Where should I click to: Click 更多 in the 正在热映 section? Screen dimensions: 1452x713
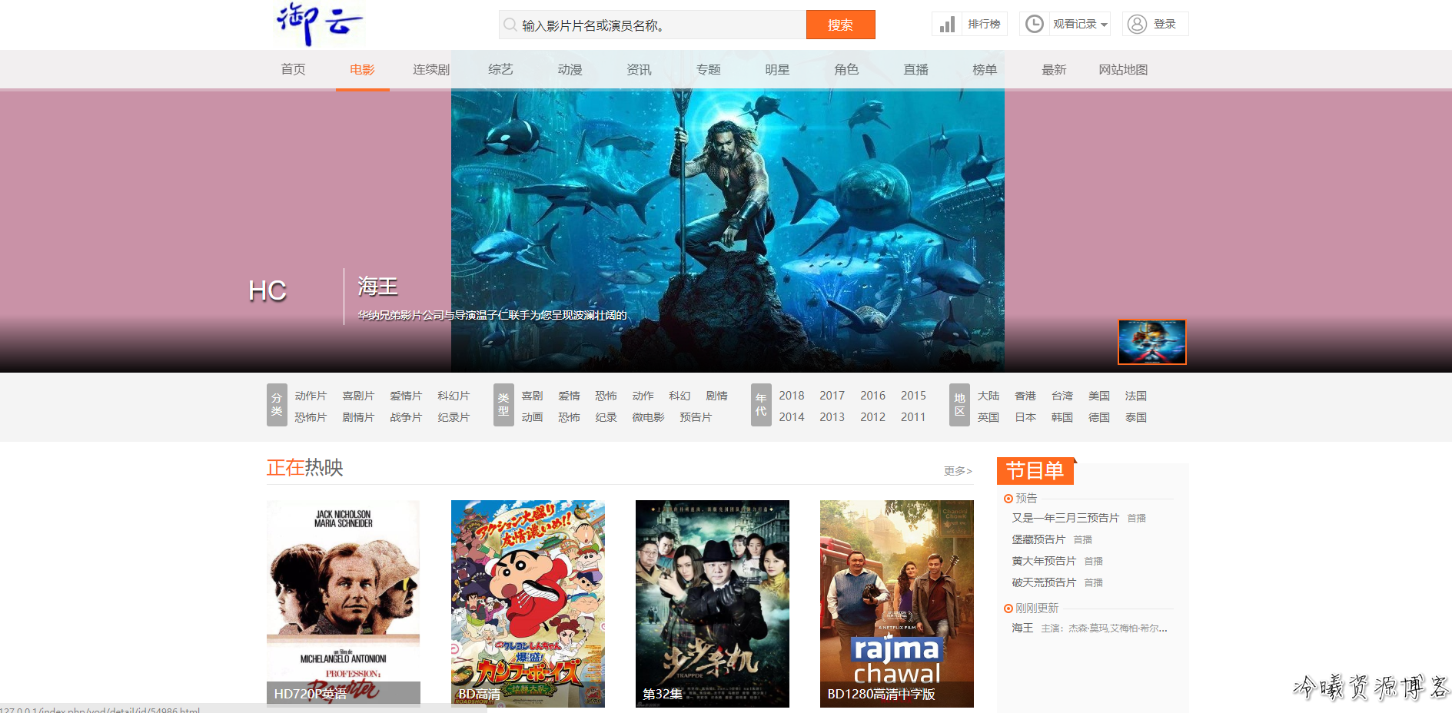pyautogui.click(x=958, y=471)
